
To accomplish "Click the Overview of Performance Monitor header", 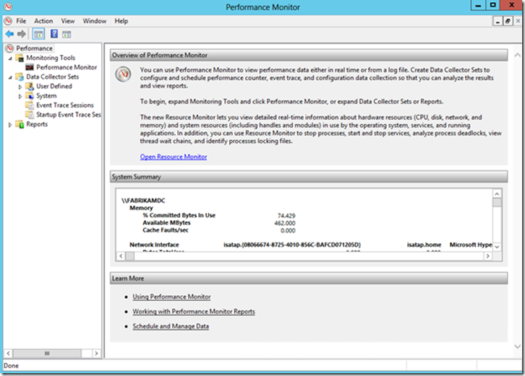I will click(309, 55).
